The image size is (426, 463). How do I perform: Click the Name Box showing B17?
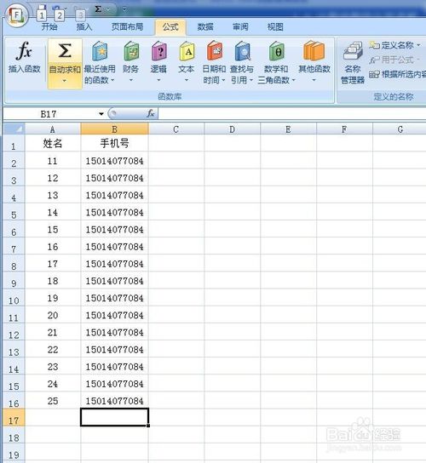click(49, 114)
